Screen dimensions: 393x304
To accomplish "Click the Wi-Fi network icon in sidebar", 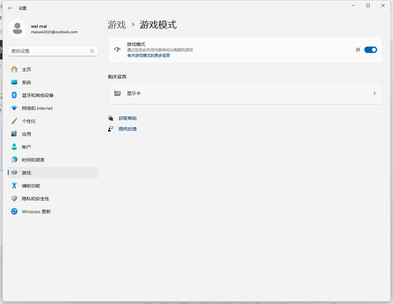I will [x=14, y=108].
